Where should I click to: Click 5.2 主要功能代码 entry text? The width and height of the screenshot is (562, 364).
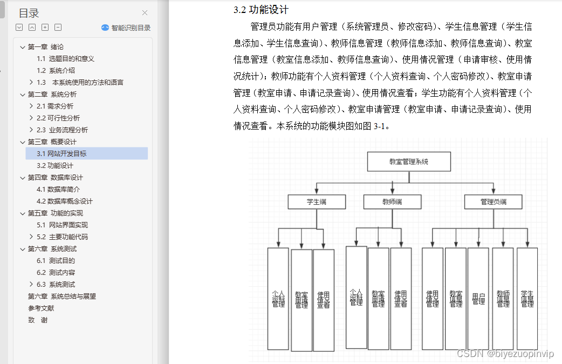[x=62, y=237]
